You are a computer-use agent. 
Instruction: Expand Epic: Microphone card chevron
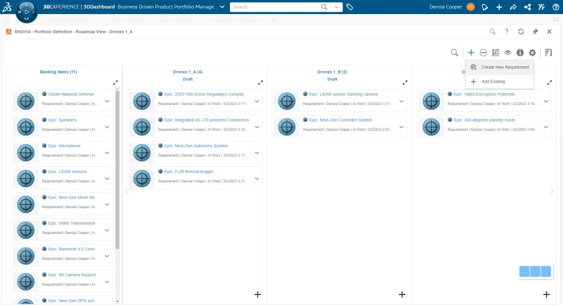(107, 153)
